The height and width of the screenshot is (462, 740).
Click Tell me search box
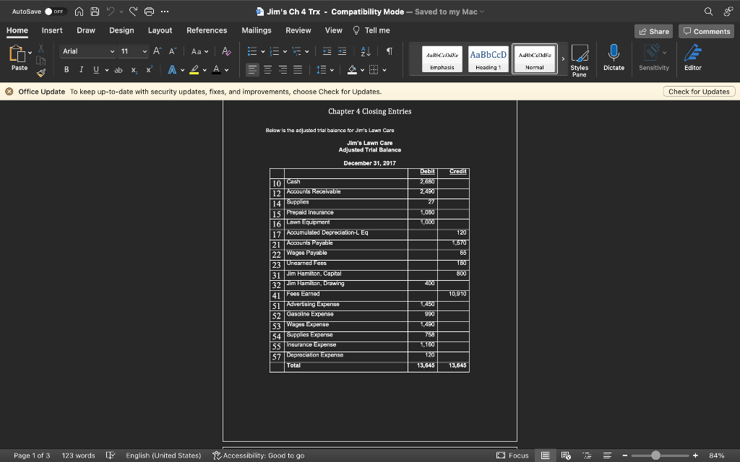coord(372,30)
